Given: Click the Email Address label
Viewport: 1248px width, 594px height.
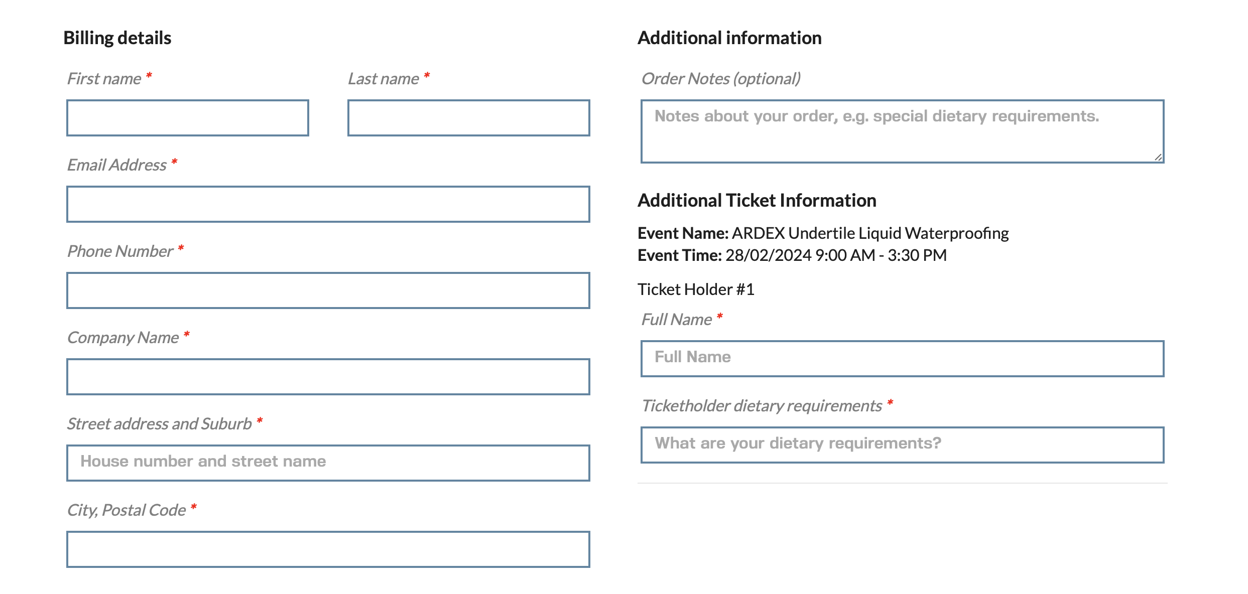Looking at the screenshot, I should [x=117, y=165].
